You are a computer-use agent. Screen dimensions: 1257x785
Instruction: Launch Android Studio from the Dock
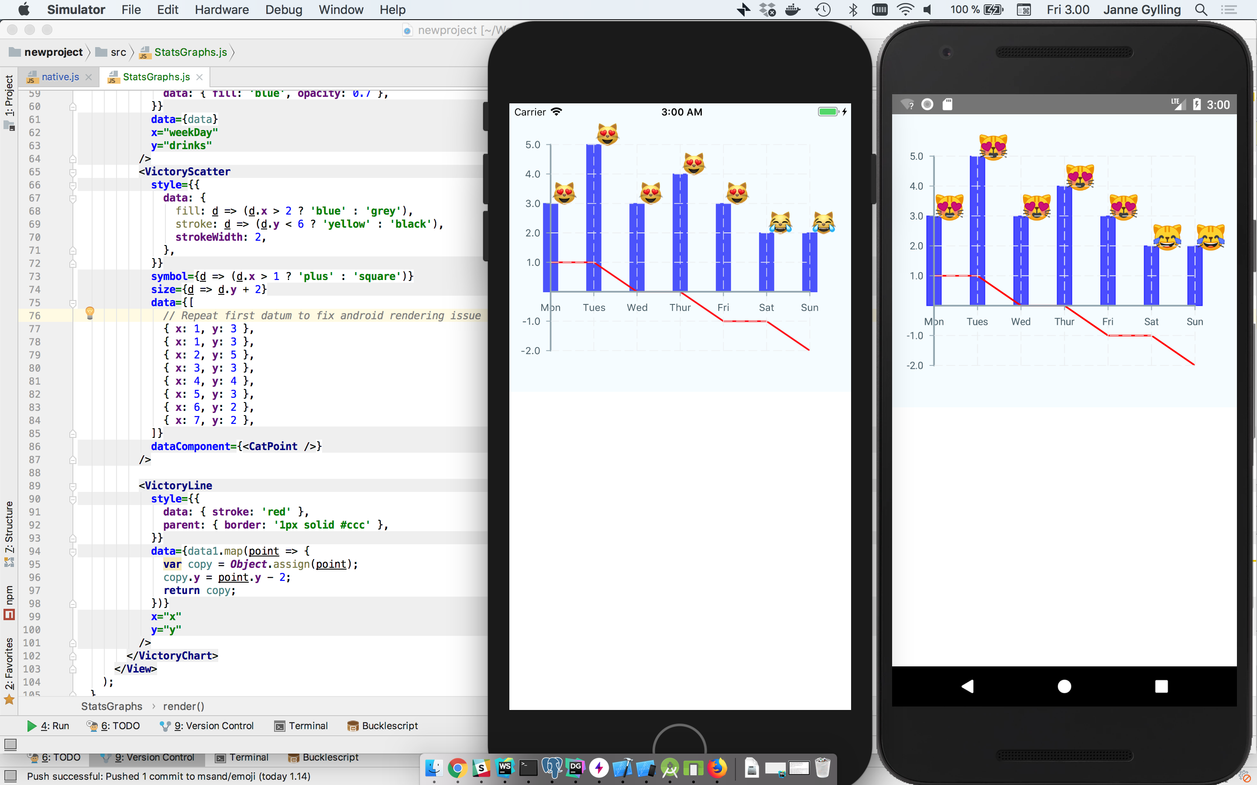coord(670,768)
